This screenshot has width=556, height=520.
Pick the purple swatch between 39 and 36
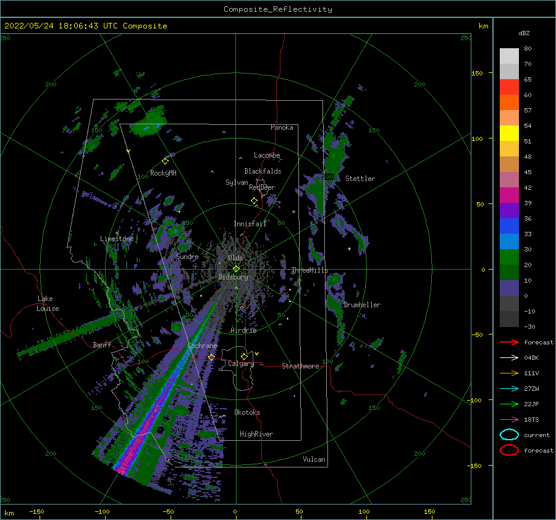(509, 210)
